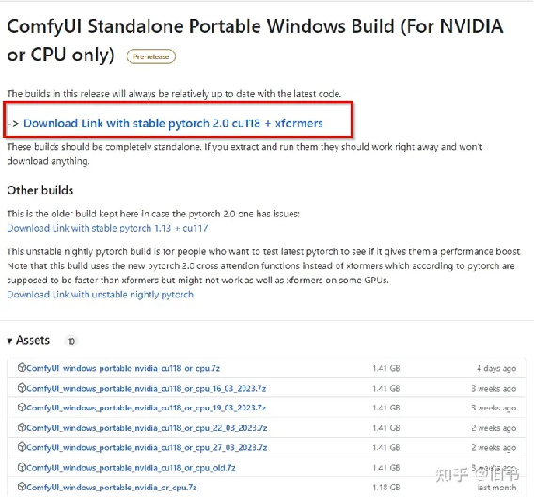This screenshot has width=534, height=497.
Task: Download the cu118_or_cpu_22_03_2023.7z file
Action: pos(147,427)
